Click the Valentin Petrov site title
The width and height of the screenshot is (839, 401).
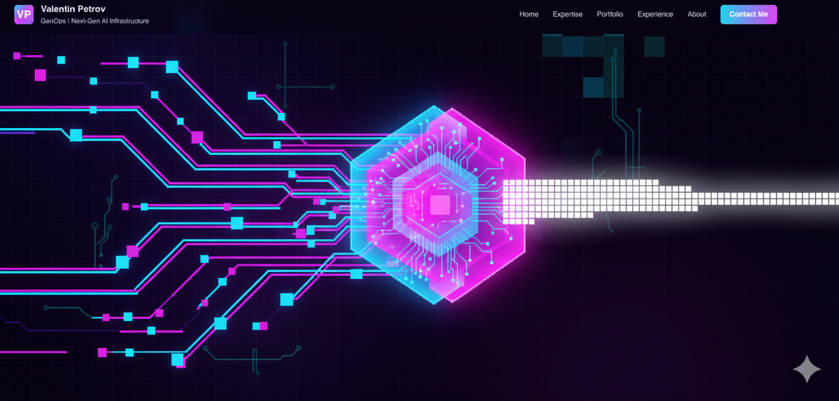[x=73, y=9]
